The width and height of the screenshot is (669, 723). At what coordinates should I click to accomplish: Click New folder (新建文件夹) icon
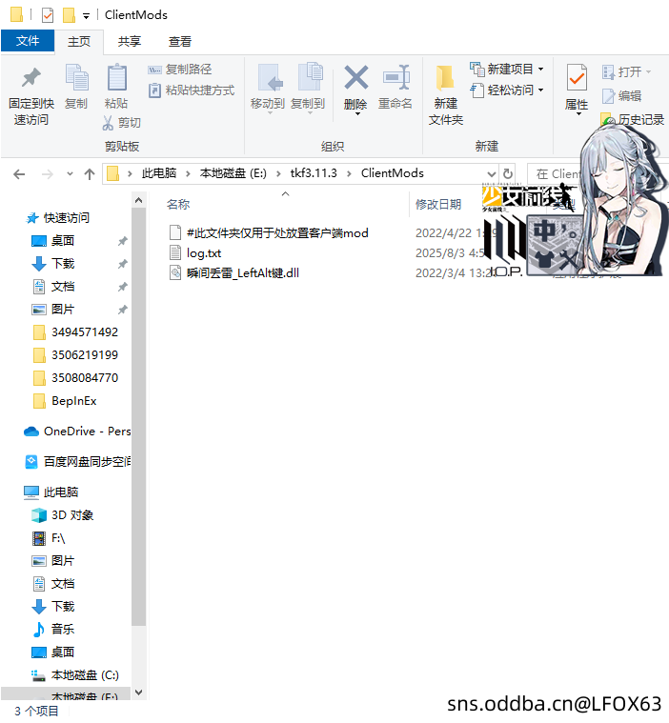(x=446, y=77)
